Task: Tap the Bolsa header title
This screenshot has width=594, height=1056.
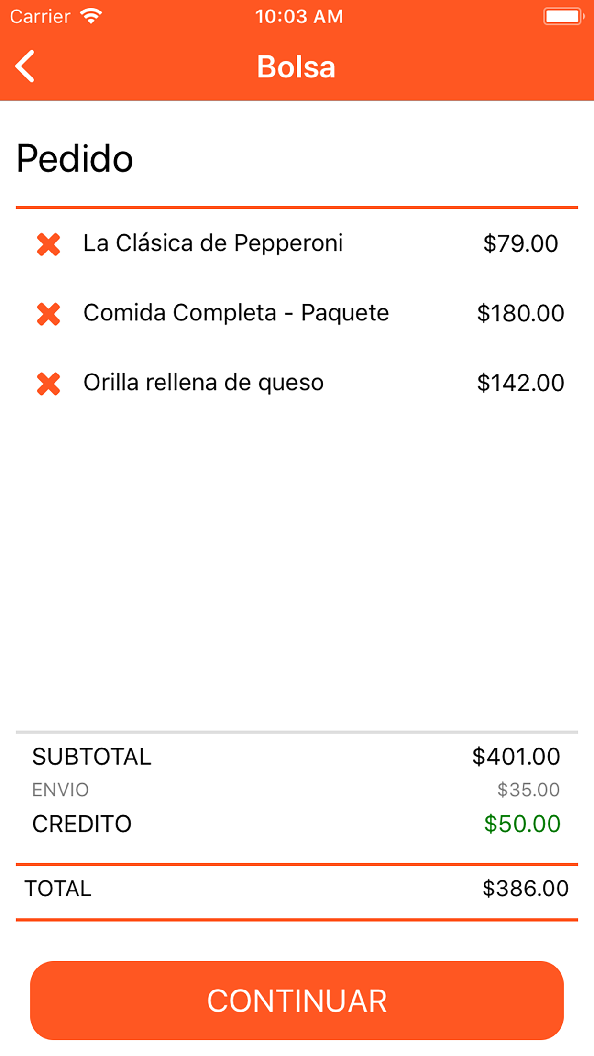Action: (x=297, y=66)
